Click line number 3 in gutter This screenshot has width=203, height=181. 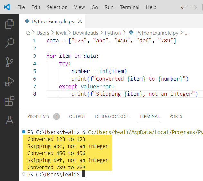(35, 56)
